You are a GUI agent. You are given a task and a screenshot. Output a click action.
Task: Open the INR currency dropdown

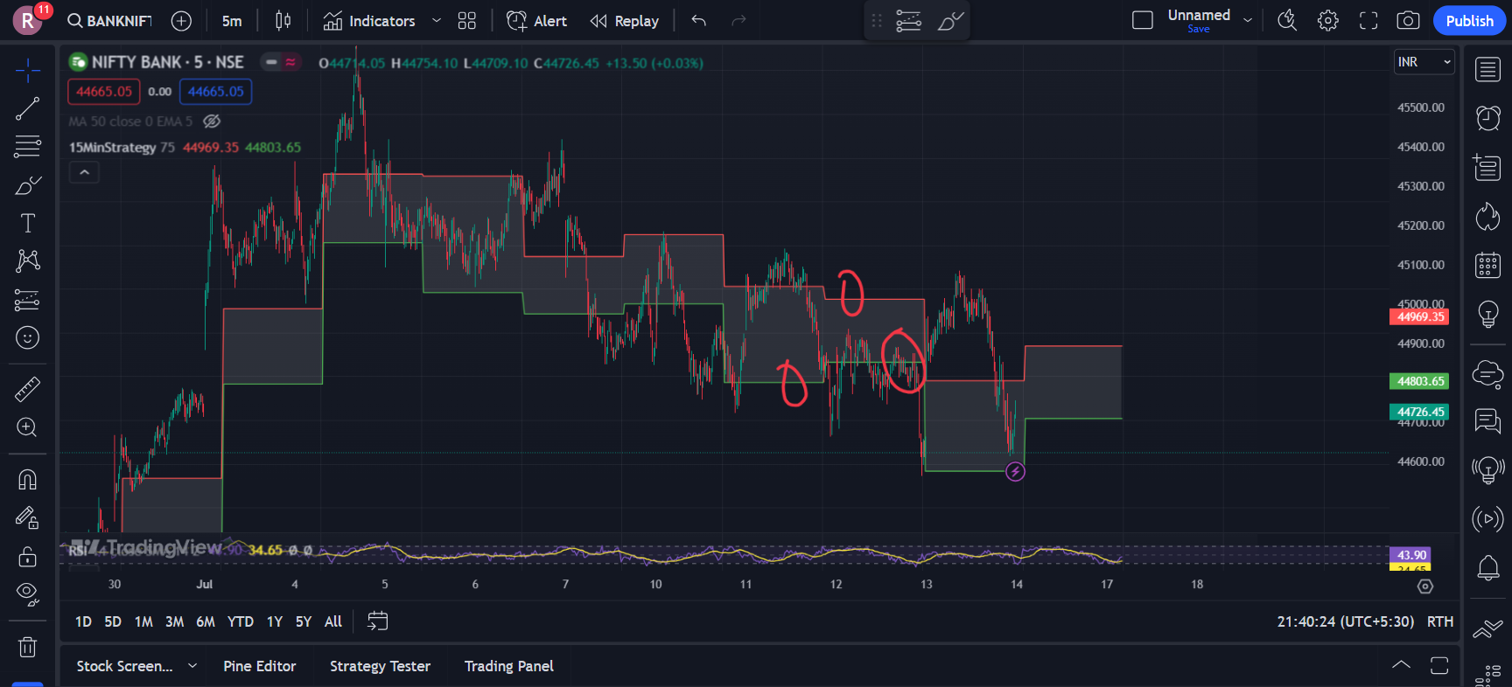[1424, 62]
